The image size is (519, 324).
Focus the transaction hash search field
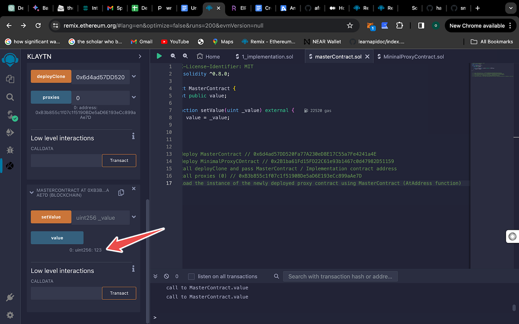pyautogui.click(x=340, y=276)
